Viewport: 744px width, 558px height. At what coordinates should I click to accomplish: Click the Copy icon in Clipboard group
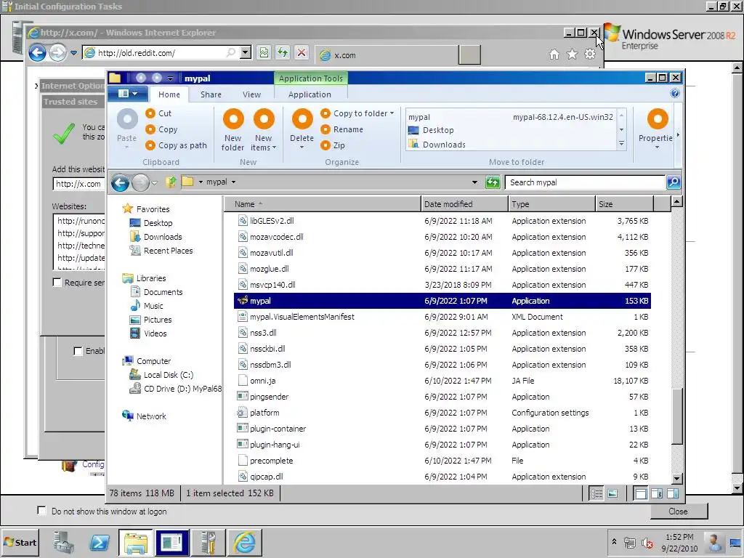(150, 129)
